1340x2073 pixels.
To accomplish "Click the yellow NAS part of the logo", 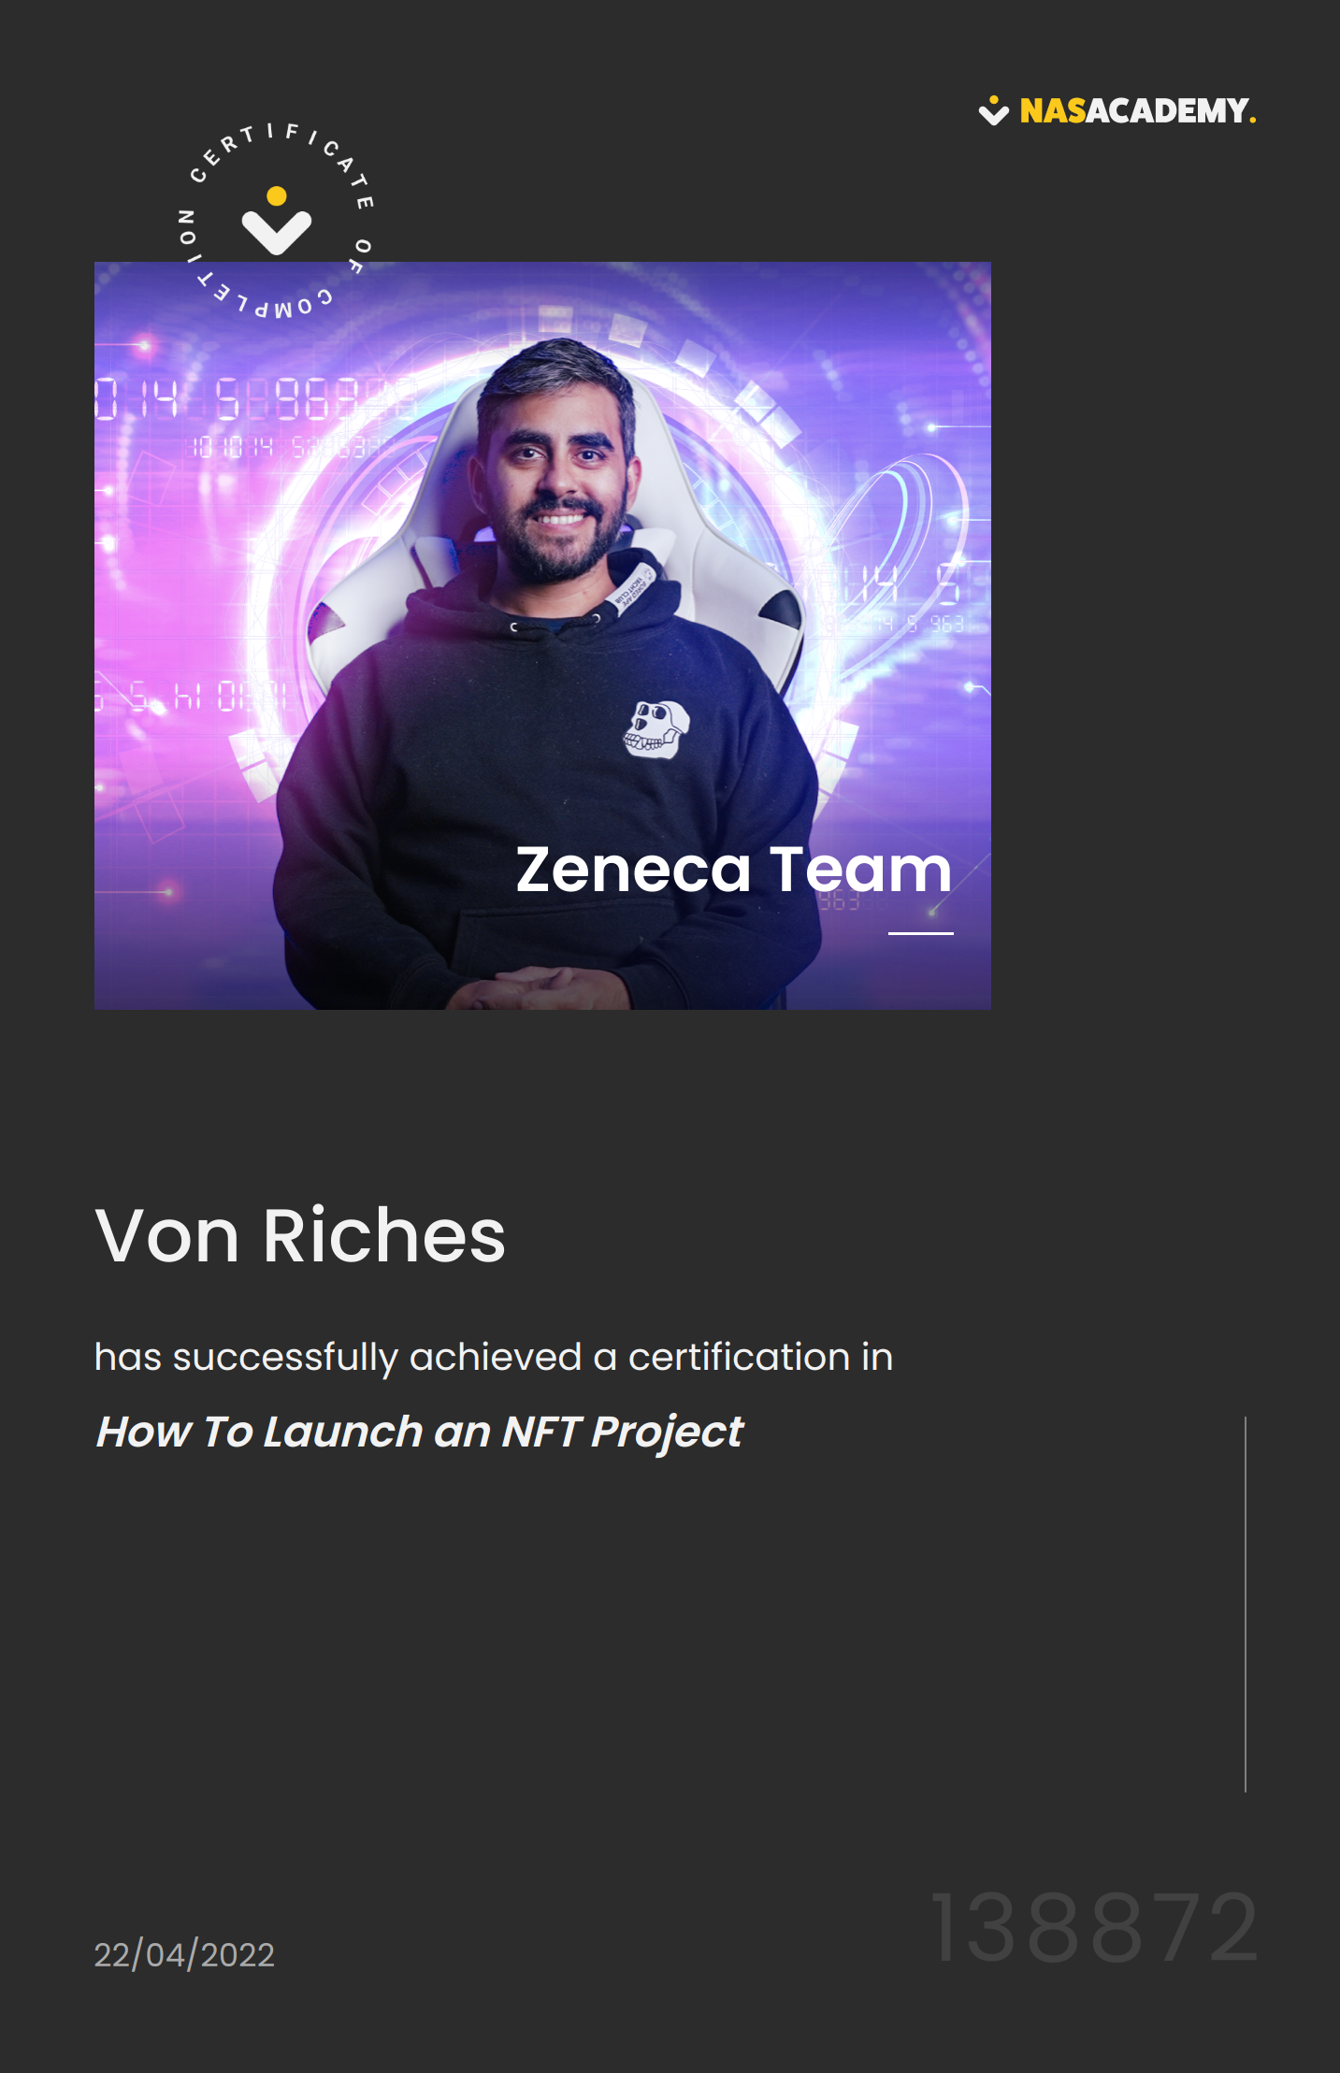I will (1052, 110).
